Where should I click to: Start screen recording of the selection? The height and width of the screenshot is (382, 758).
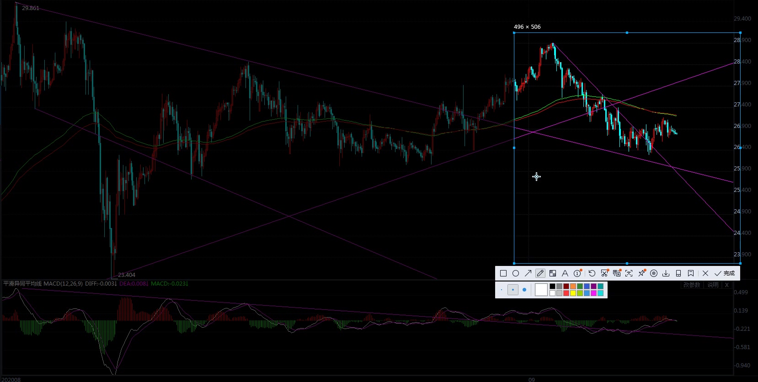654,273
